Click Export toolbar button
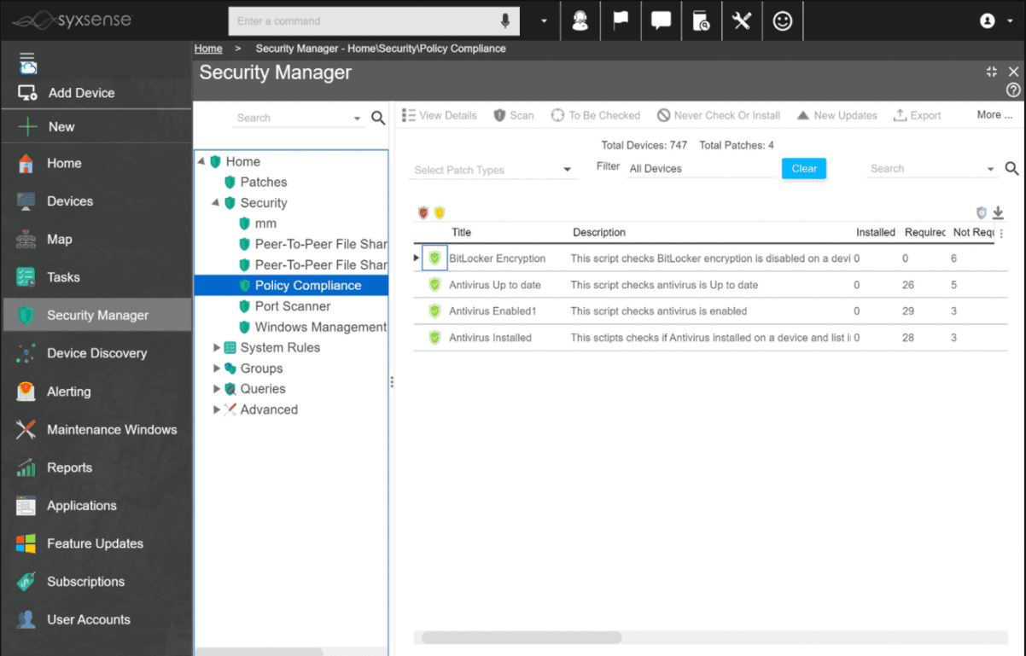The image size is (1026, 656). [x=917, y=115]
